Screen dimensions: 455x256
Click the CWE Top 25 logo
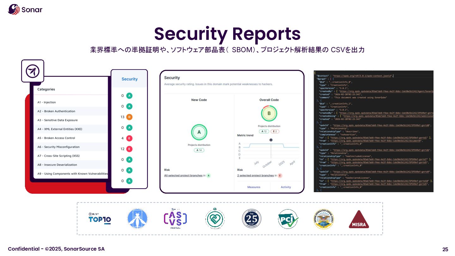(x=252, y=219)
